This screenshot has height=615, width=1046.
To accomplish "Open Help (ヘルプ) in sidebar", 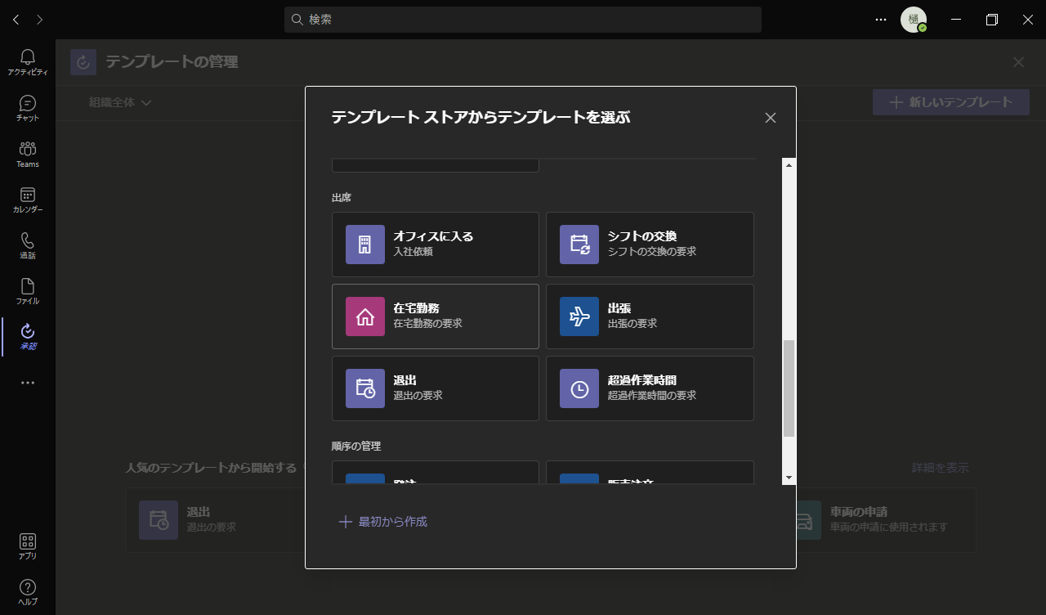I will pos(28,592).
